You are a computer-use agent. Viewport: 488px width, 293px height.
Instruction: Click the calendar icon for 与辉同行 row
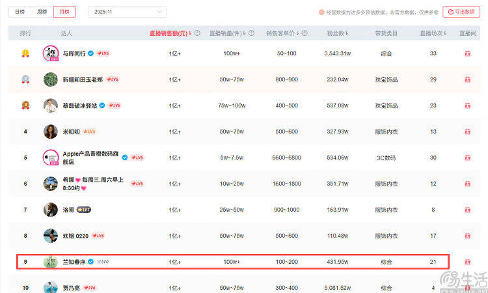point(467,53)
